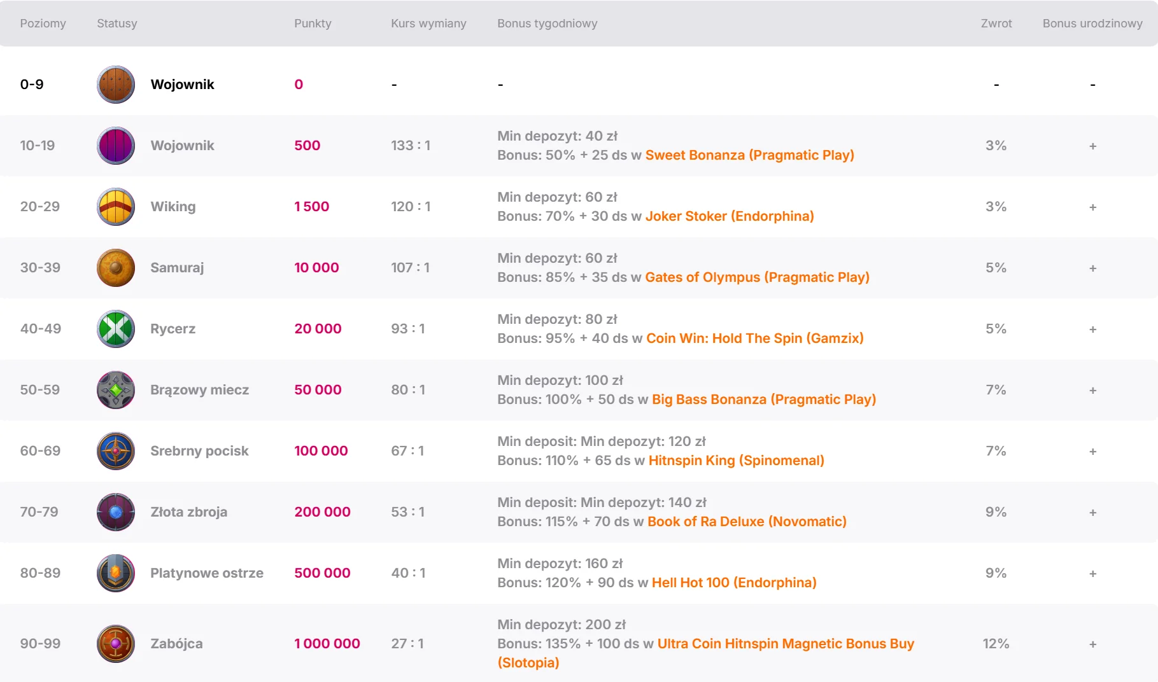Open the Book of Ra Deluxe link
The height and width of the screenshot is (682, 1158).
pos(747,522)
